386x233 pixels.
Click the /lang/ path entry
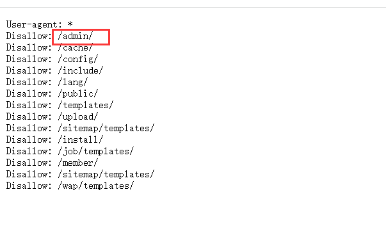pyautogui.click(x=73, y=82)
